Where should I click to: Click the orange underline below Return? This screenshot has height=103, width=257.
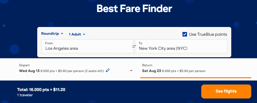[x=195, y=78]
